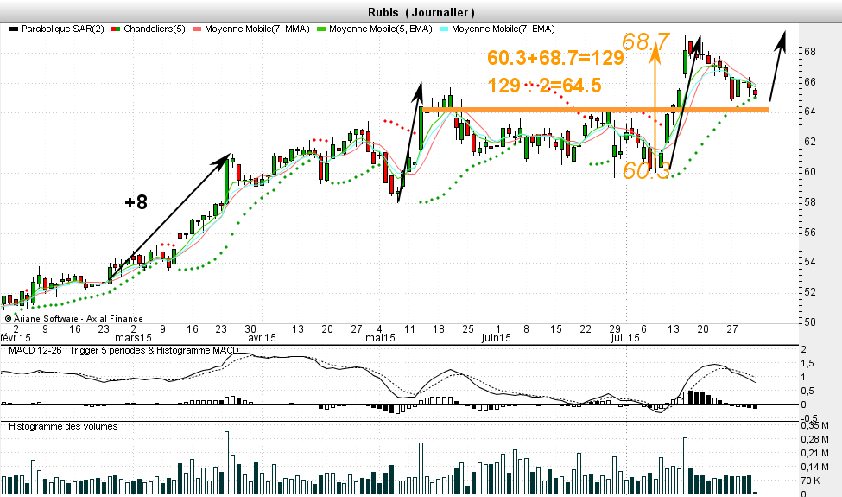The width and height of the screenshot is (842, 497).
Task: Click the avr.15 month label on time axis
Action: pos(262,338)
